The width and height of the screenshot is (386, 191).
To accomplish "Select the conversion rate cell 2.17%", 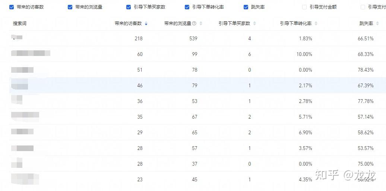I will point(306,85).
